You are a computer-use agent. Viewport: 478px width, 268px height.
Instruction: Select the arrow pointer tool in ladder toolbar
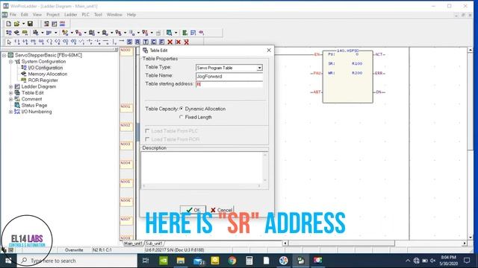click(x=9, y=42)
